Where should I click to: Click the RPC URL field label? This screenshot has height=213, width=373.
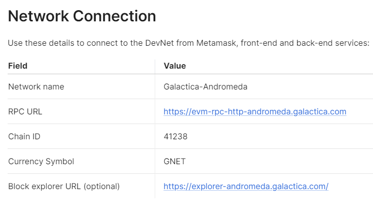[x=25, y=112]
